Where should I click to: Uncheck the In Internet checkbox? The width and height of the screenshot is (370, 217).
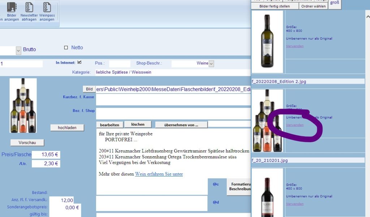79,62
